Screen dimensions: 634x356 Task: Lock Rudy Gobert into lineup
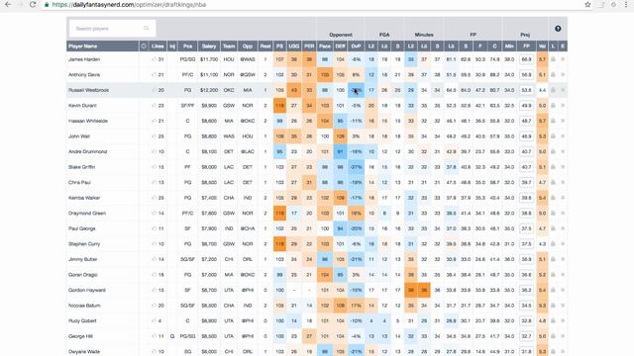click(553, 320)
